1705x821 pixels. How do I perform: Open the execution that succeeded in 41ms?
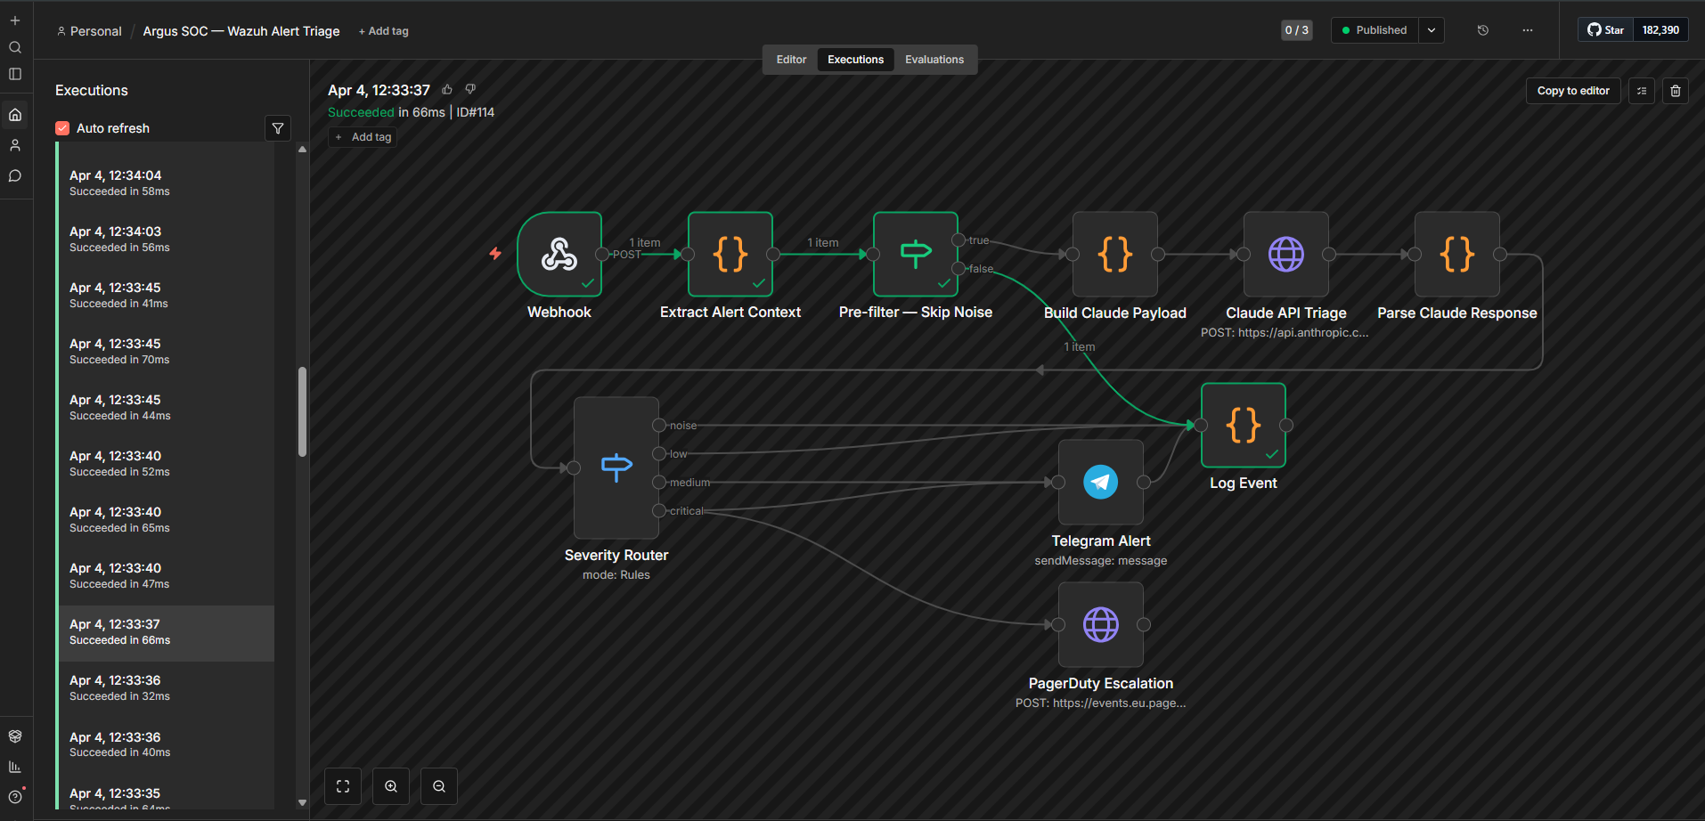[x=167, y=296]
